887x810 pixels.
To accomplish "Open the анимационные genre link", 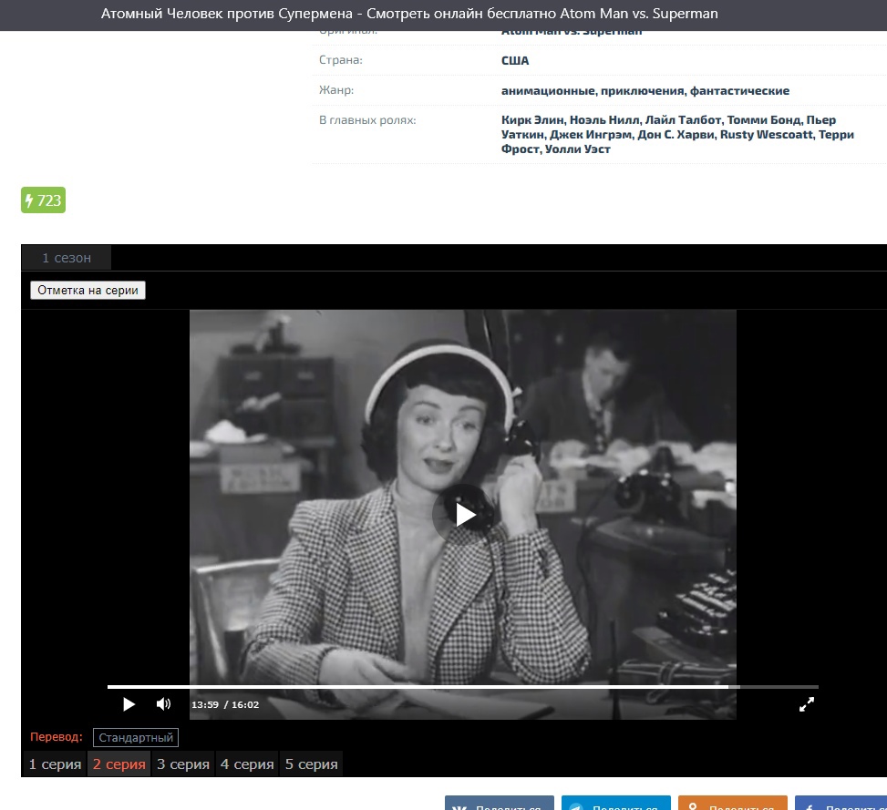I will (x=548, y=91).
